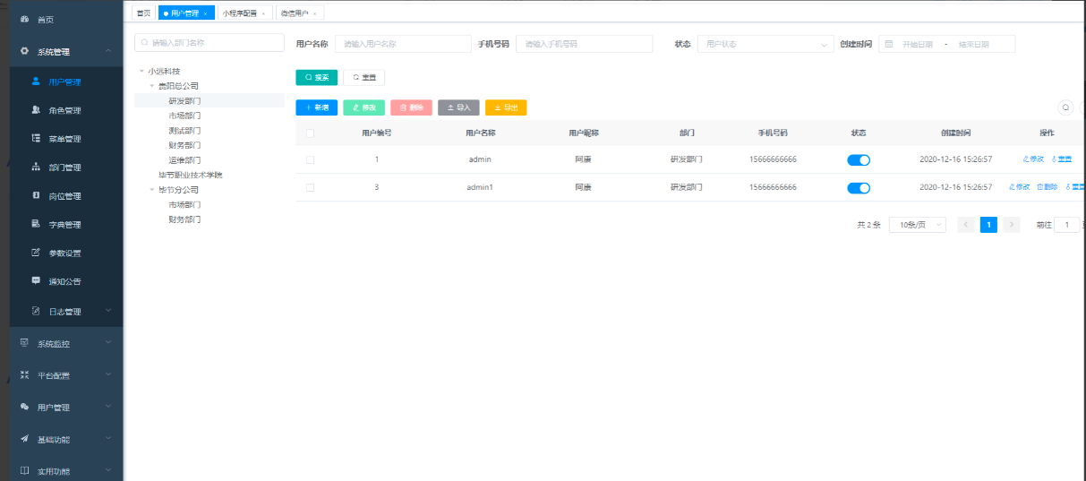Click the yellow 导出 button

click(506, 107)
